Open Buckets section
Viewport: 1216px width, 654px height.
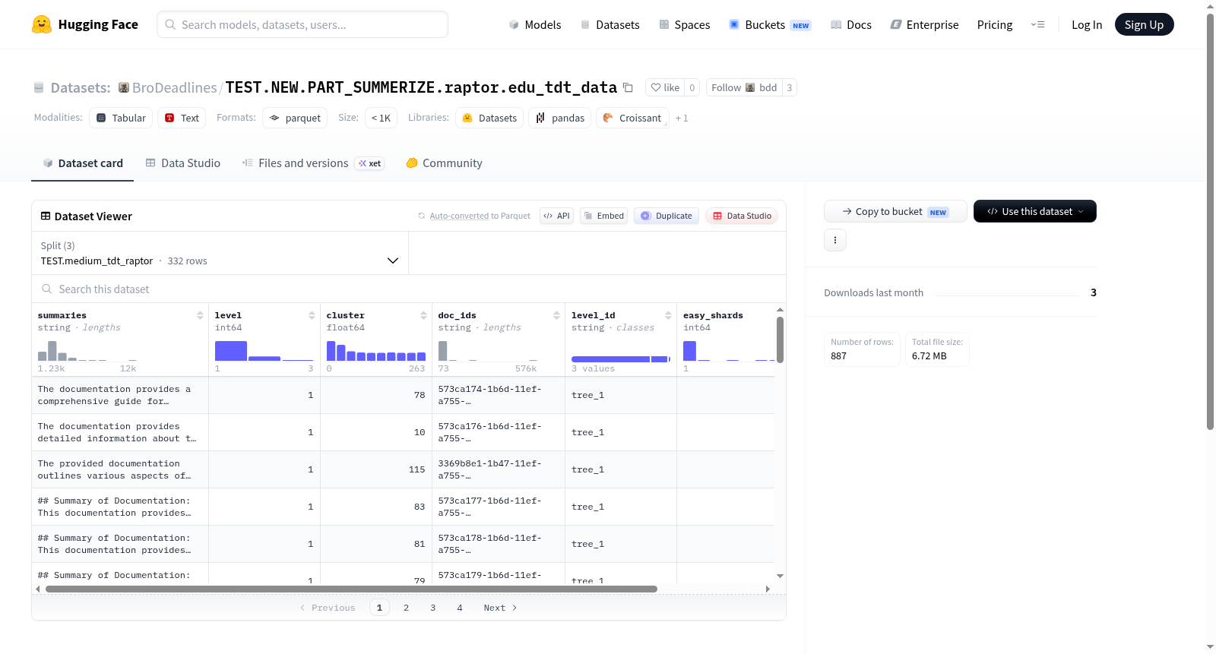(770, 24)
